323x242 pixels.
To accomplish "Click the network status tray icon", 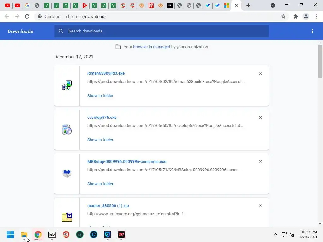I will pyautogui.click(x=284, y=234).
